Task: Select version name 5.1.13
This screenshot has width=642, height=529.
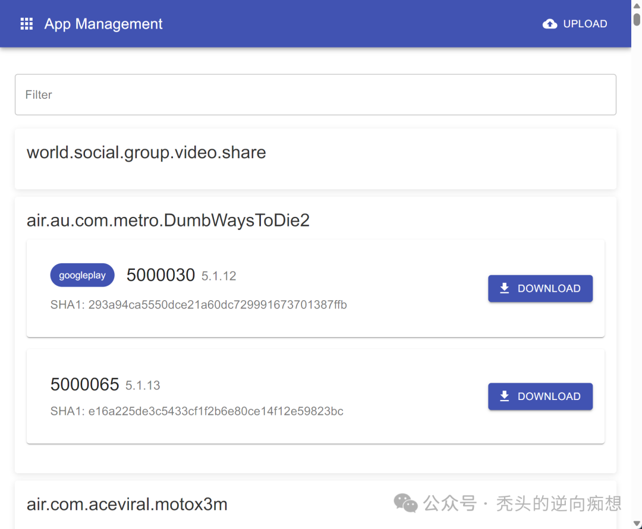Action: [x=143, y=386]
